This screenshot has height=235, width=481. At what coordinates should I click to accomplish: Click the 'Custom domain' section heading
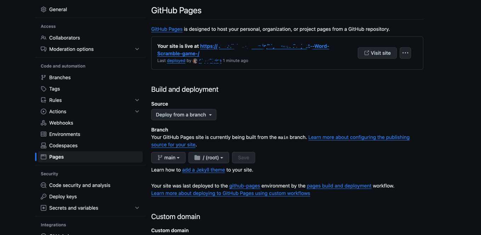tap(176, 217)
